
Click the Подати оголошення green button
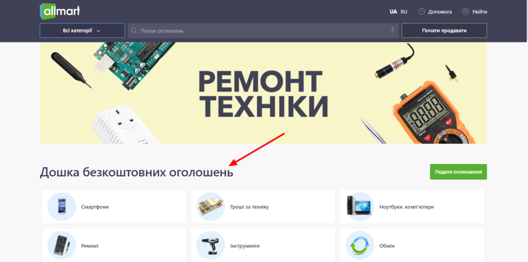458,172
